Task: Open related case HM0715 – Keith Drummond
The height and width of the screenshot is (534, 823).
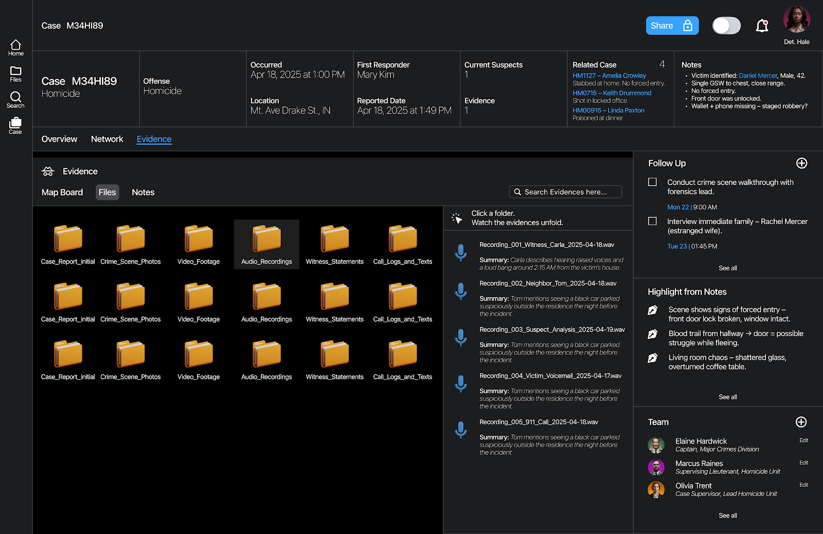Action: [x=612, y=93]
